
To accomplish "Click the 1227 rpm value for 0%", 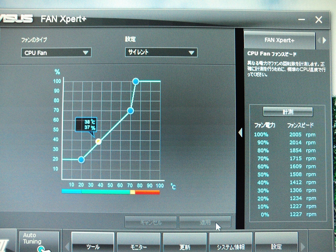I will point(302,214).
